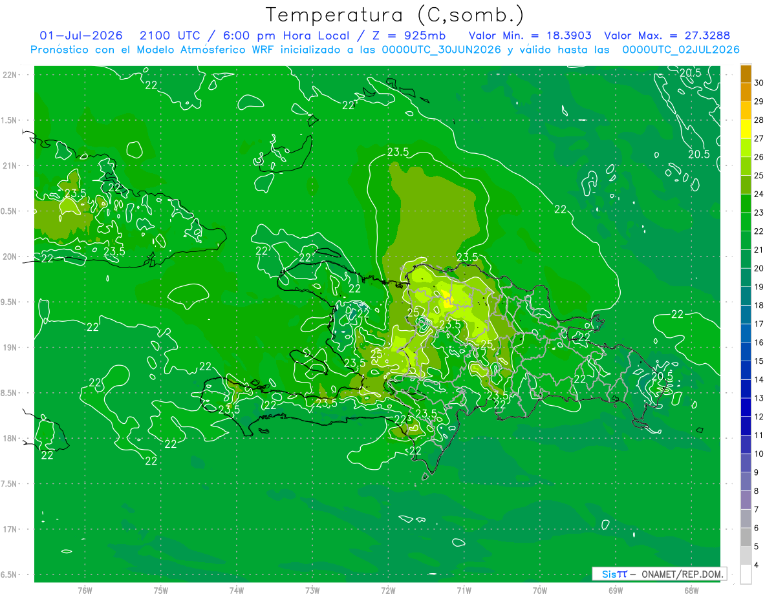Viewport: 776px width, 599px height.
Task: Click the "21N" latitude axis label
Action: coord(9,165)
